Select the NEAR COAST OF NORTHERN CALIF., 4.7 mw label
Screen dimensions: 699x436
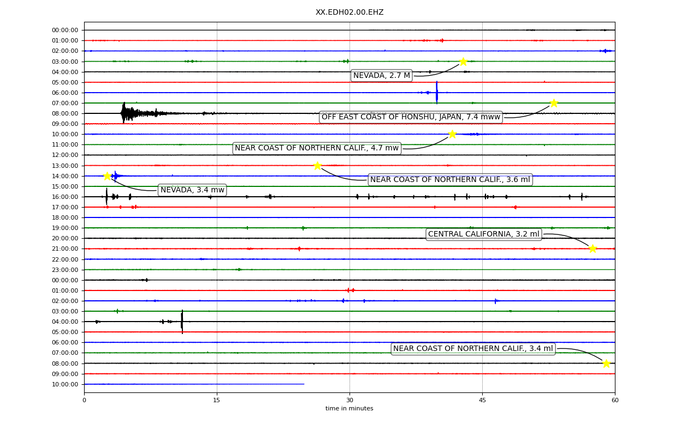317,148
